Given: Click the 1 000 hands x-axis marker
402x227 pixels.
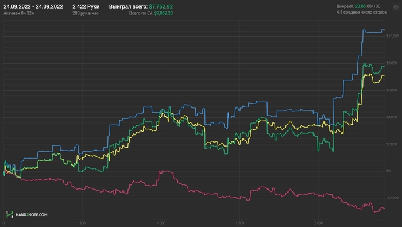Looking at the screenshot, I should coord(161,223).
